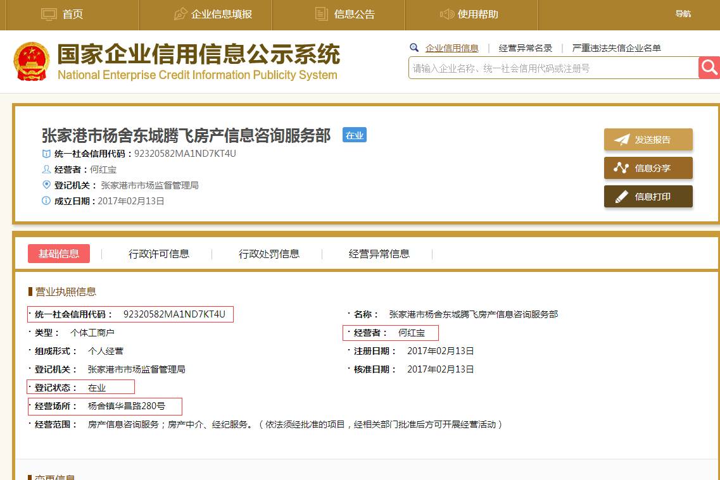Image resolution: width=720 pixels, height=480 pixels.
Task: Select the 严重违法失信企业名单 search category
Action: pyautogui.click(x=616, y=48)
